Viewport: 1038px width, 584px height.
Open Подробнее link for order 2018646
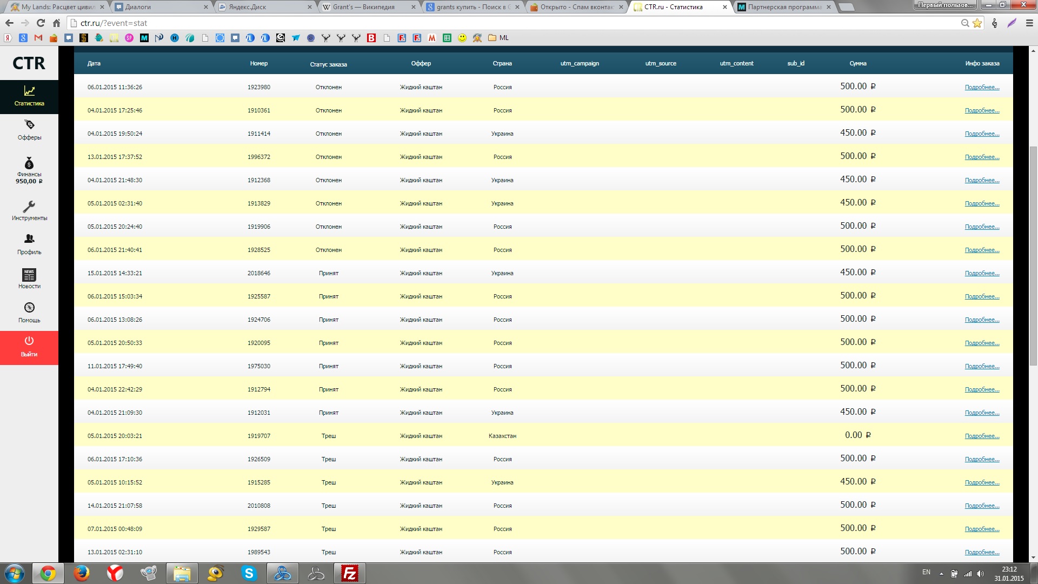click(982, 274)
